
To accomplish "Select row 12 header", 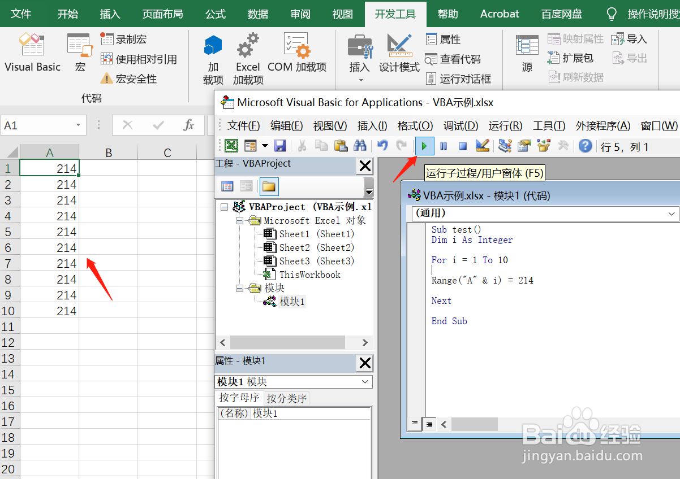I will pos(8,342).
